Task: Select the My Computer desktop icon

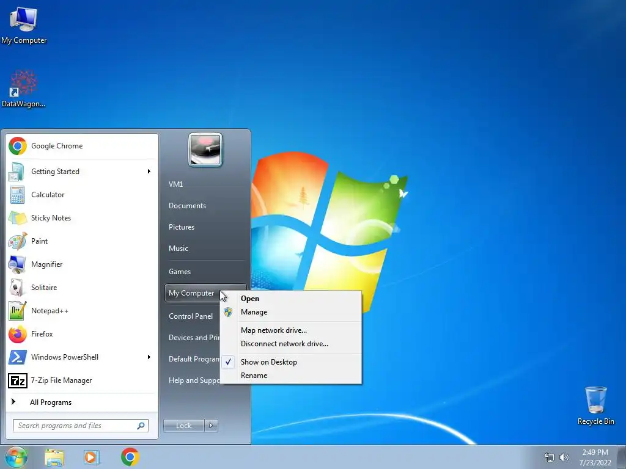Action: [24, 25]
